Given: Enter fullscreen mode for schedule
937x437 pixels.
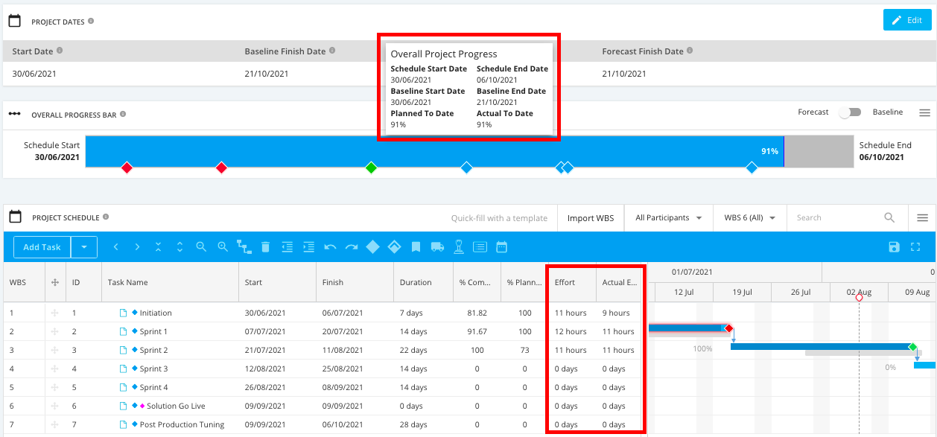Looking at the screenshot, I should [916, 246].
